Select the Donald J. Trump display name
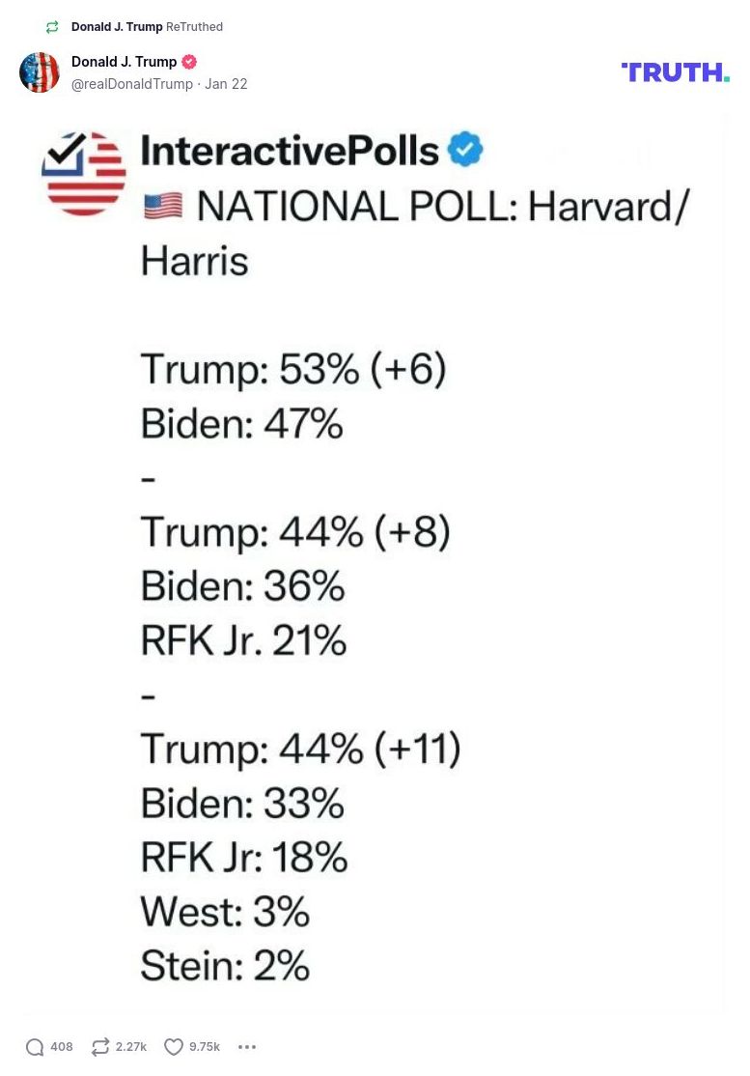 [124, 61]
